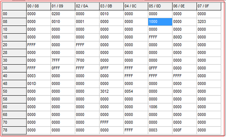Select the 7F00 cell in row 30
This screenshot has height=137, width=226.
(87, 60)
